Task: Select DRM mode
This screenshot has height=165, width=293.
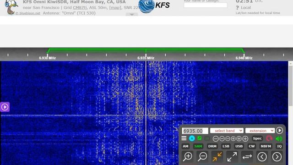Action: tap(212, 146)
